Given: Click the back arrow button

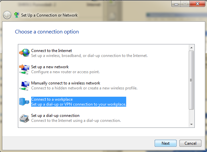Looking at the screenshot, I should click(7, 15).
